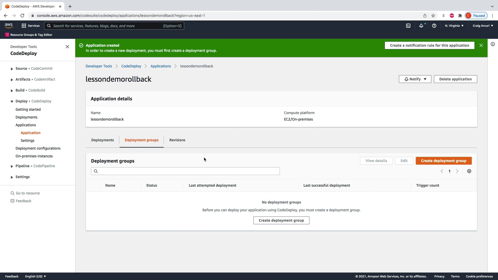The height and width of the screenshot is (280, 498).
Task: Click the help question mark icon
Action: [x=434, y=26]
